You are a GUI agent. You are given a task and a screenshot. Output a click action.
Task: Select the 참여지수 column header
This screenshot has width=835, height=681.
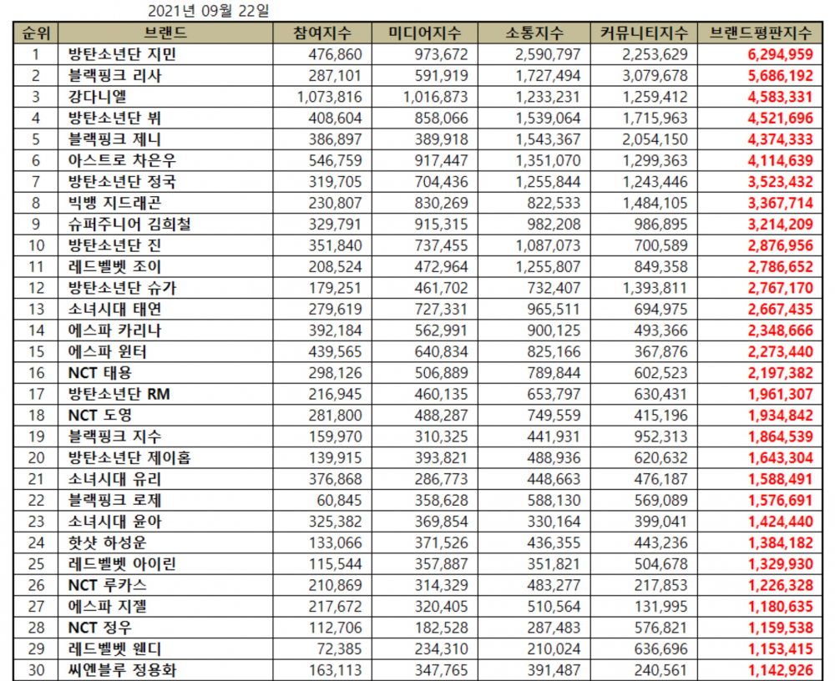pos(322,33)
